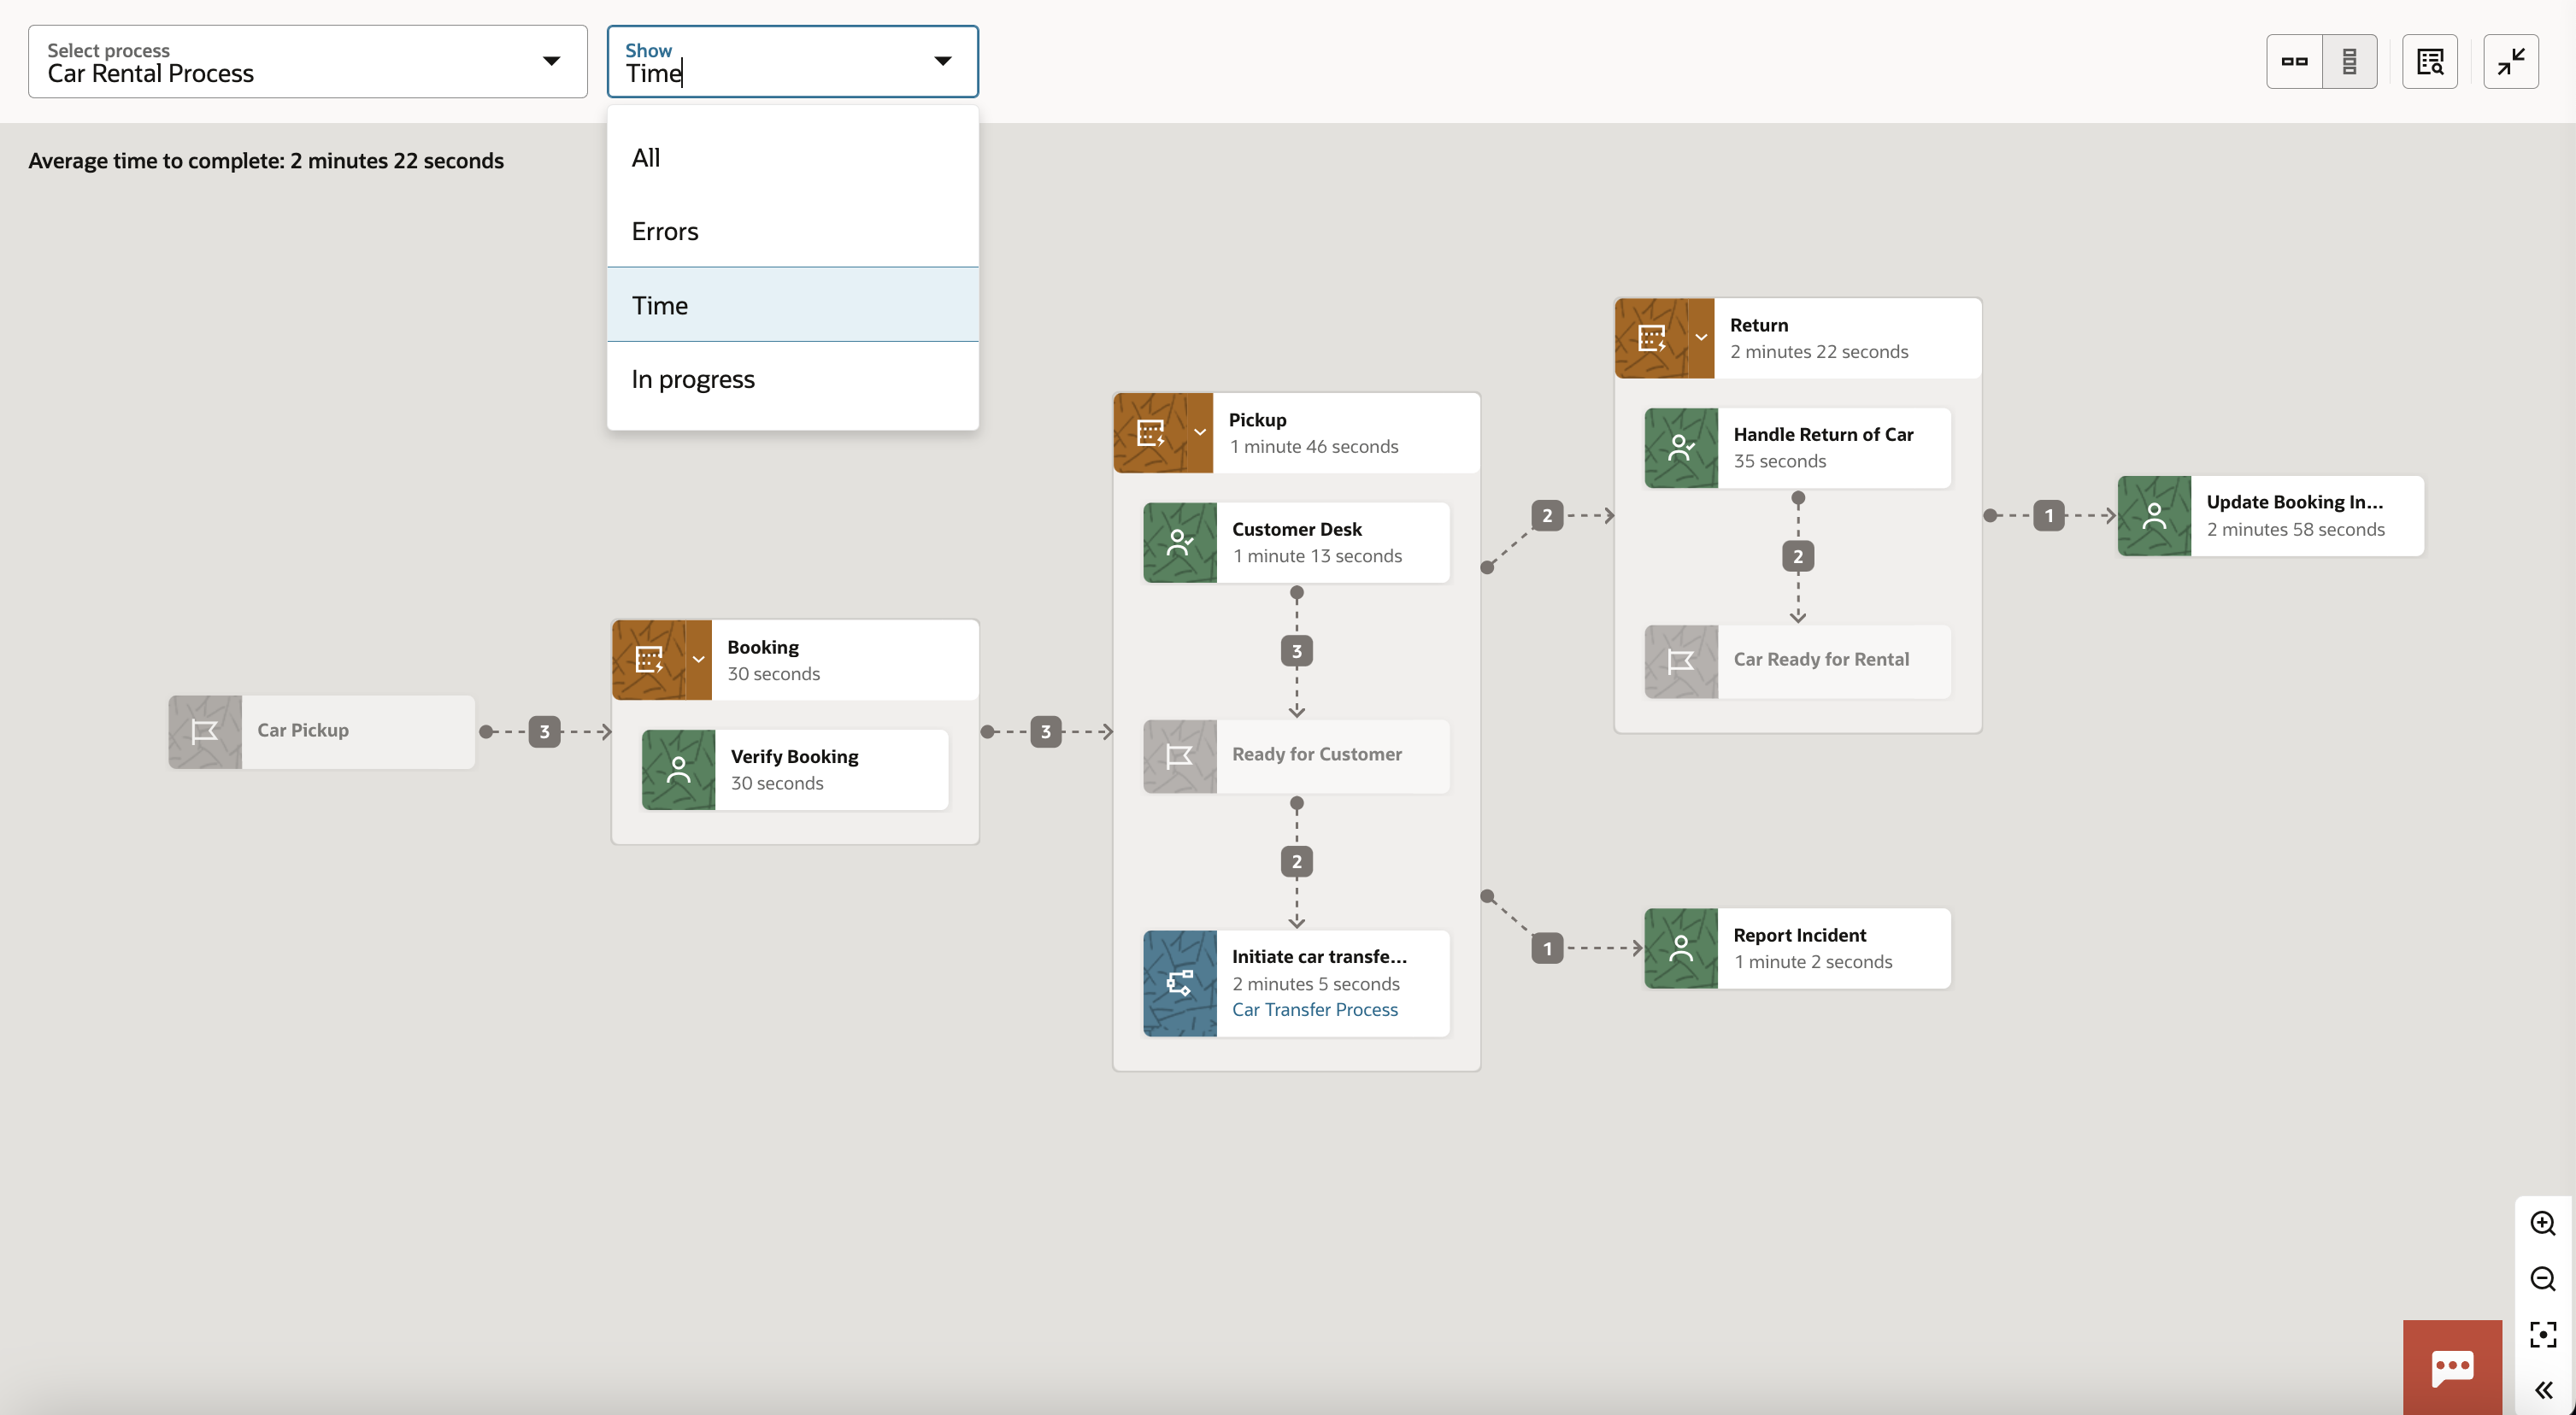Image resolution: width=2576 pixels, height=1415 pixels.
Task: Expand the Booking node chevron
Action: (700, 660)
